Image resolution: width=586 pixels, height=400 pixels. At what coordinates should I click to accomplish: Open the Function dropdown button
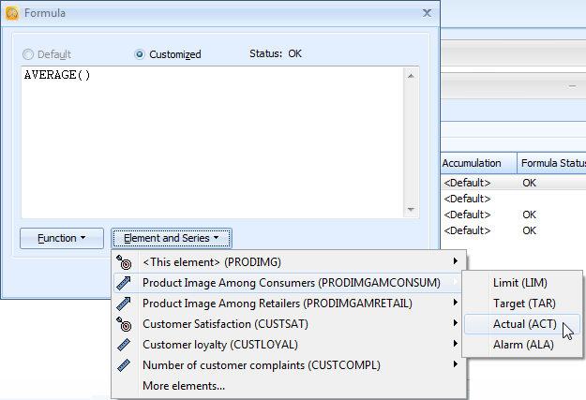[62, 238]
